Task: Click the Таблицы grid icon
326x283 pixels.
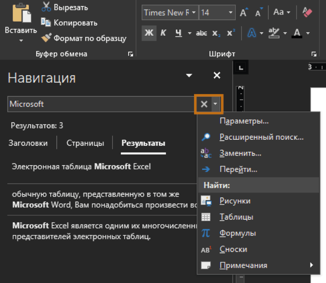Action: tap(206, 217)
